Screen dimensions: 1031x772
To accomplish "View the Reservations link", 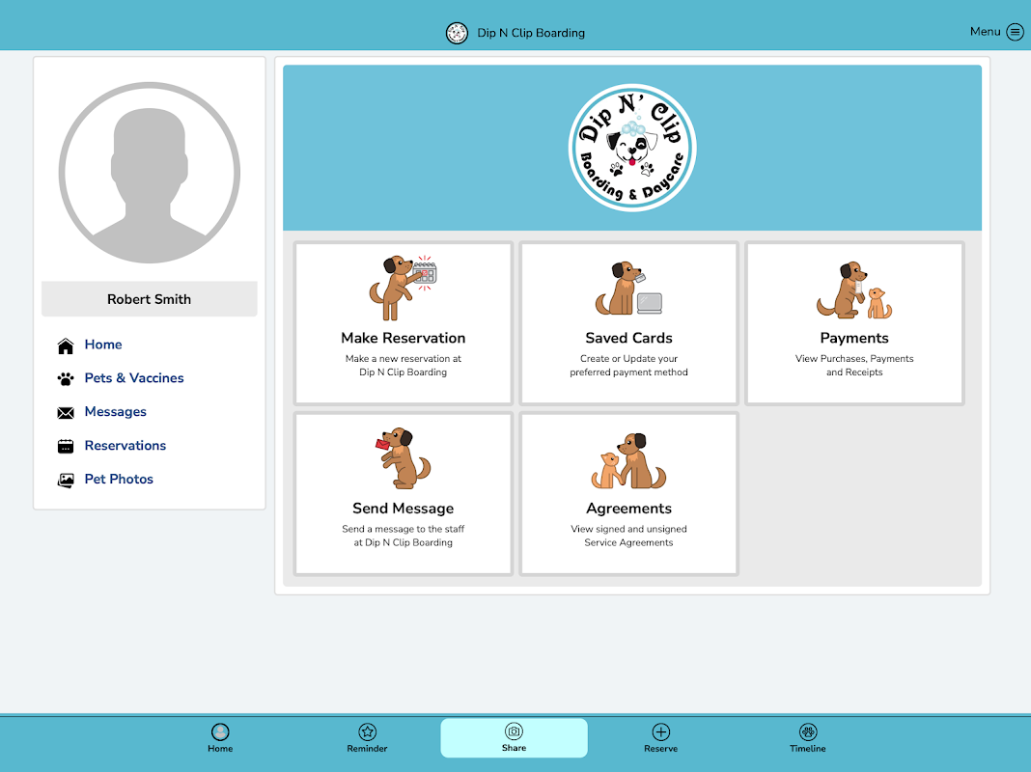I will coord(125,446).
